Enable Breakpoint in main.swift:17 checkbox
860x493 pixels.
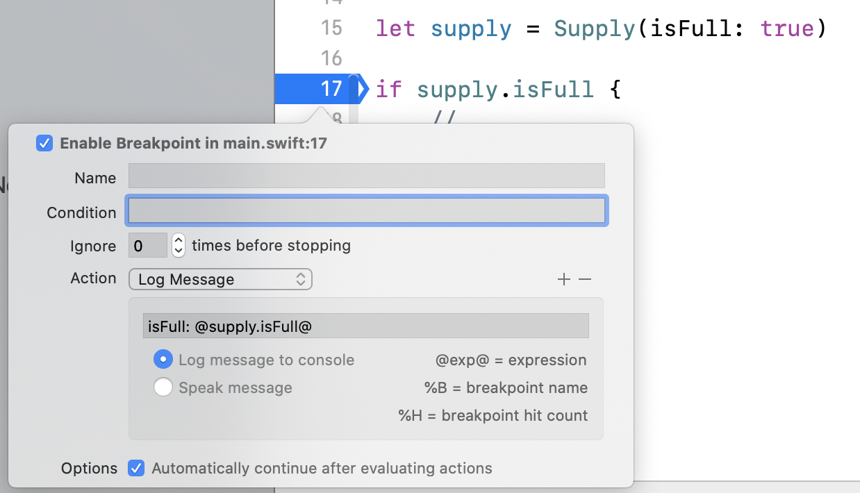coord(44,143)
